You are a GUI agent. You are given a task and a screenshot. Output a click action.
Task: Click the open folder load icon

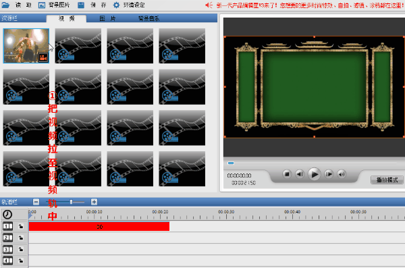coord(5,5)
